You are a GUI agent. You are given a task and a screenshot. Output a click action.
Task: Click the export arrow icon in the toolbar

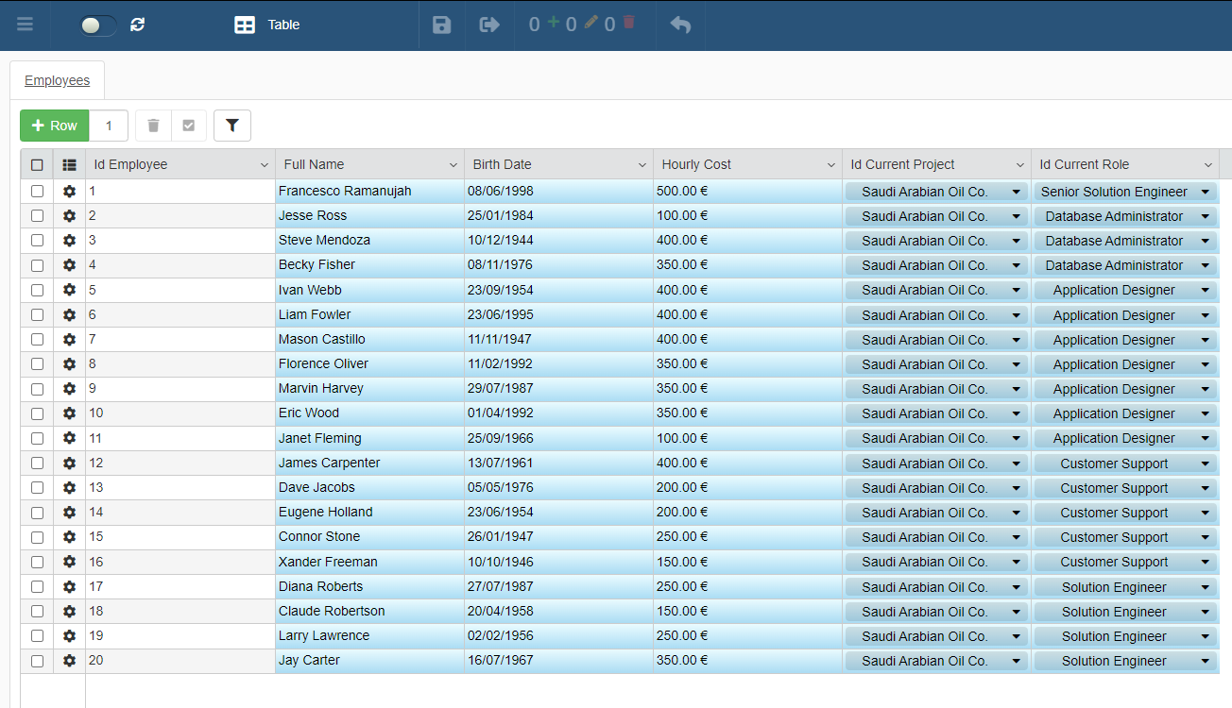pos(489,25)
